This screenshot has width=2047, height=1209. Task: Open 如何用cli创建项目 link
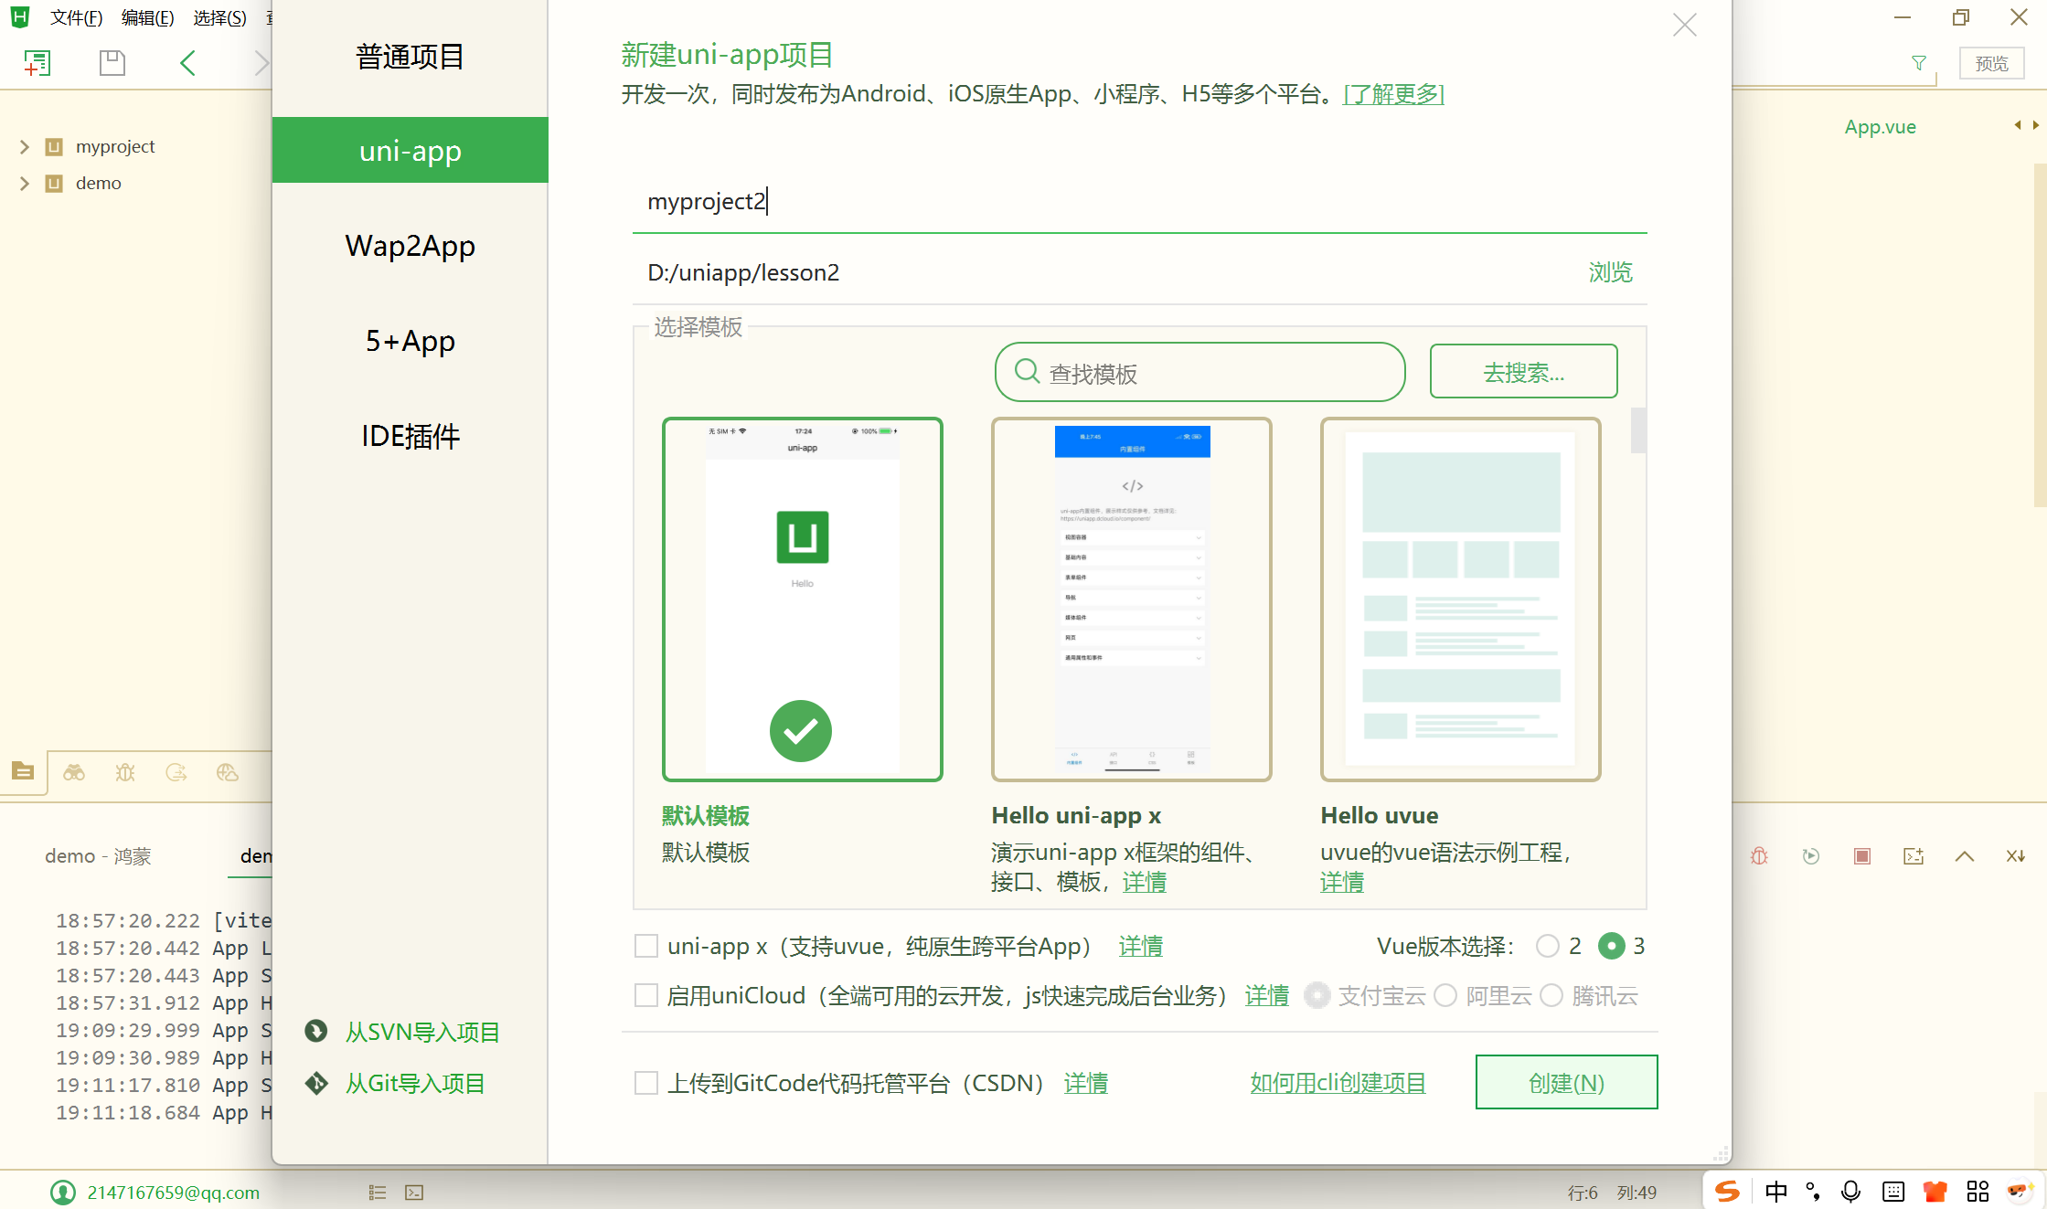coord(1338,1083)
